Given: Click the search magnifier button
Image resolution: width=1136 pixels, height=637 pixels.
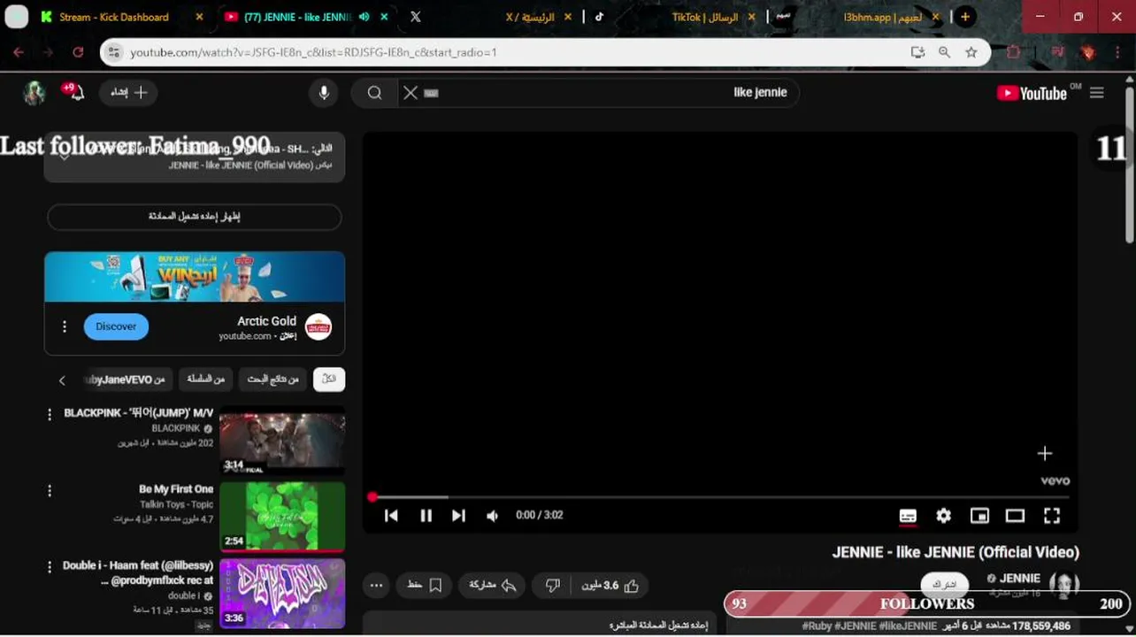Looking at the screenshot, I should pos(374,93).
